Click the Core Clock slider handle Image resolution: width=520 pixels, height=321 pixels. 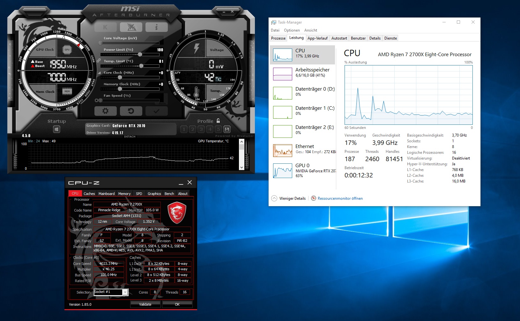[120, 78]
